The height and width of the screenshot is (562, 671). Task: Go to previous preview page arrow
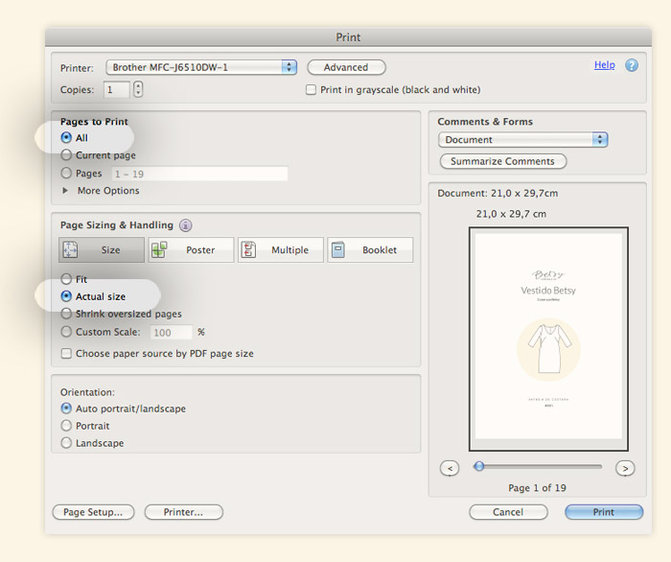[450, 468]
